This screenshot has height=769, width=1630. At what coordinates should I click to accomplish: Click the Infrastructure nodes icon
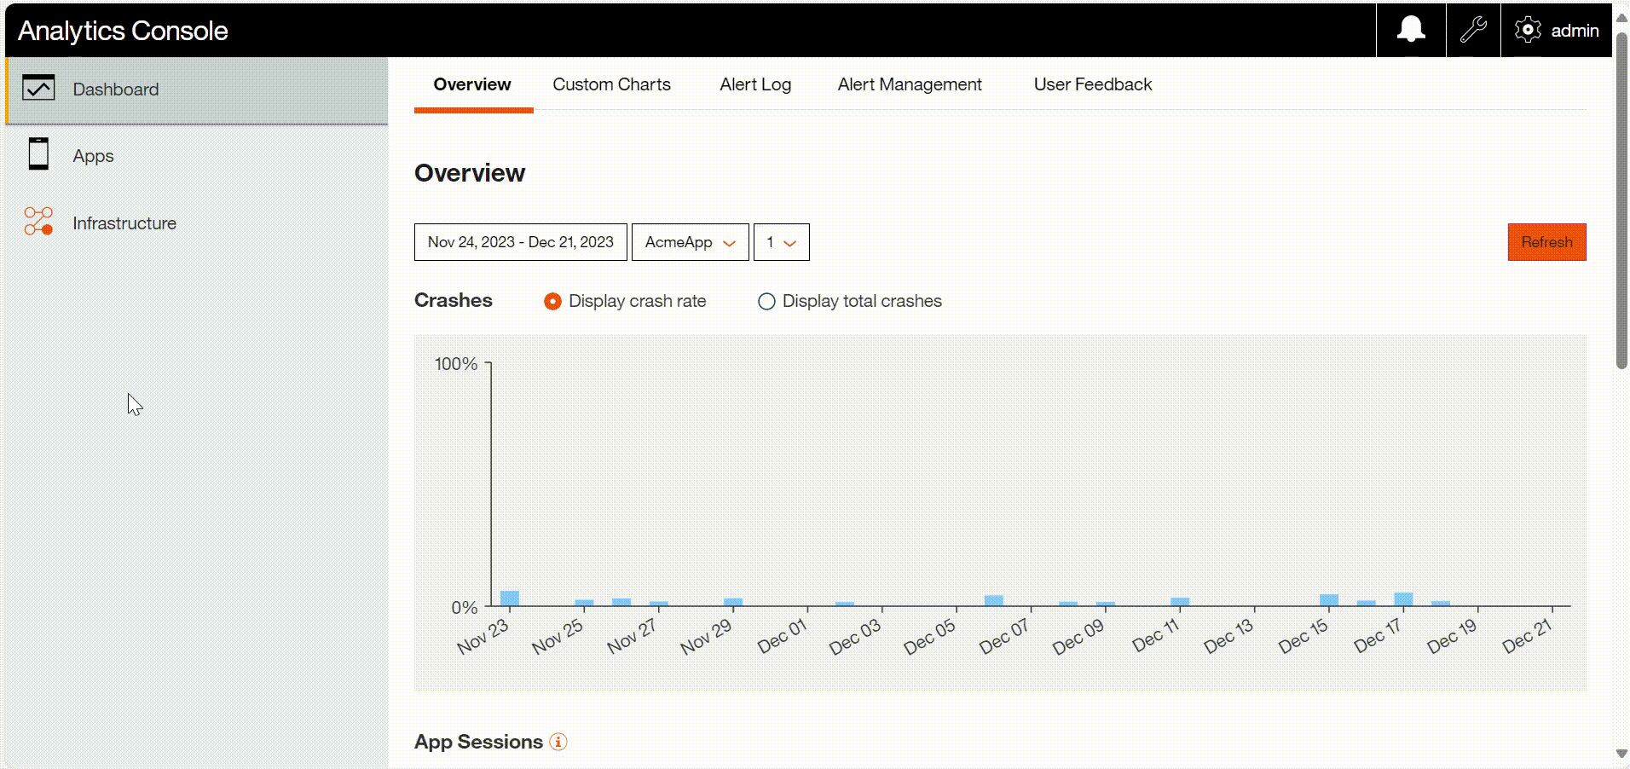(x=38, y=222)
